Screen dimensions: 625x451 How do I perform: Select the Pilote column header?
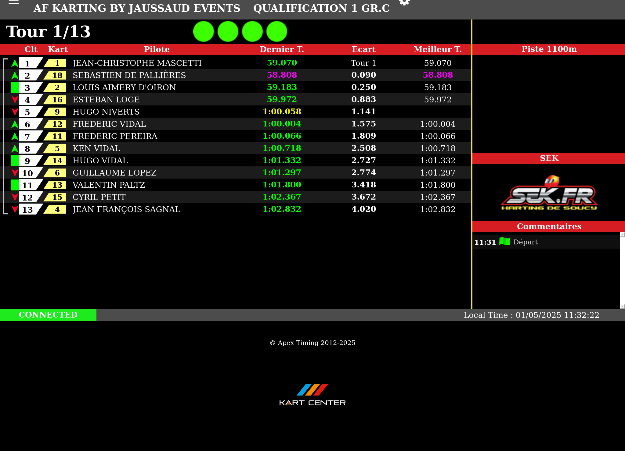click(x=157, y=49)
